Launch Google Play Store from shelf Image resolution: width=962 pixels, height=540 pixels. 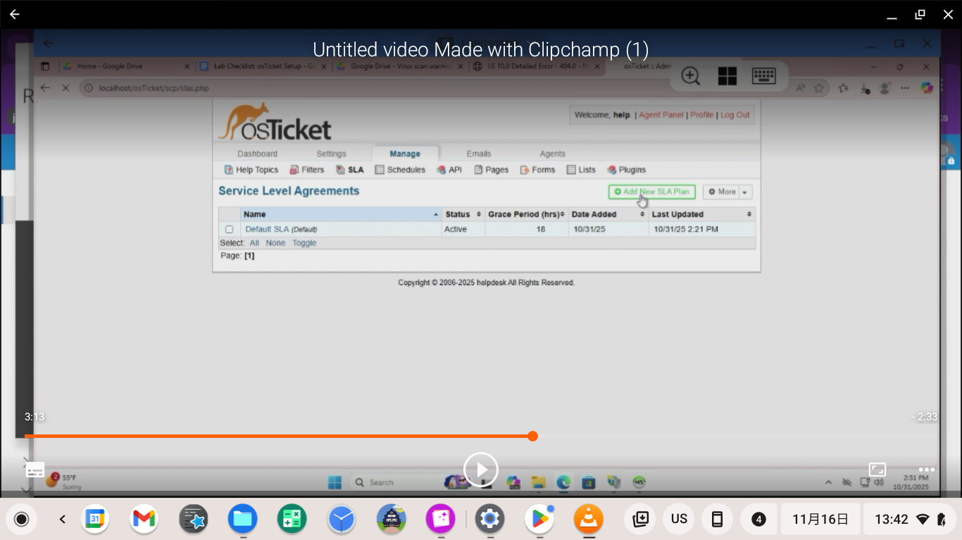tap(539, 520)
